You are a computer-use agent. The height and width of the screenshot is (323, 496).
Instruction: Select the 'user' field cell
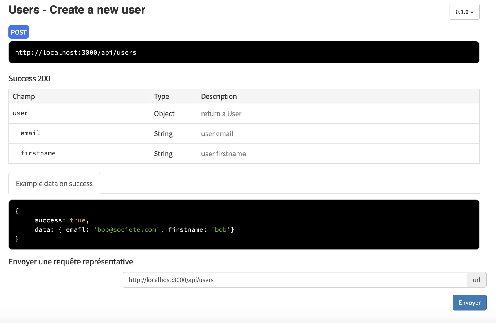click(x=79, y=113)
